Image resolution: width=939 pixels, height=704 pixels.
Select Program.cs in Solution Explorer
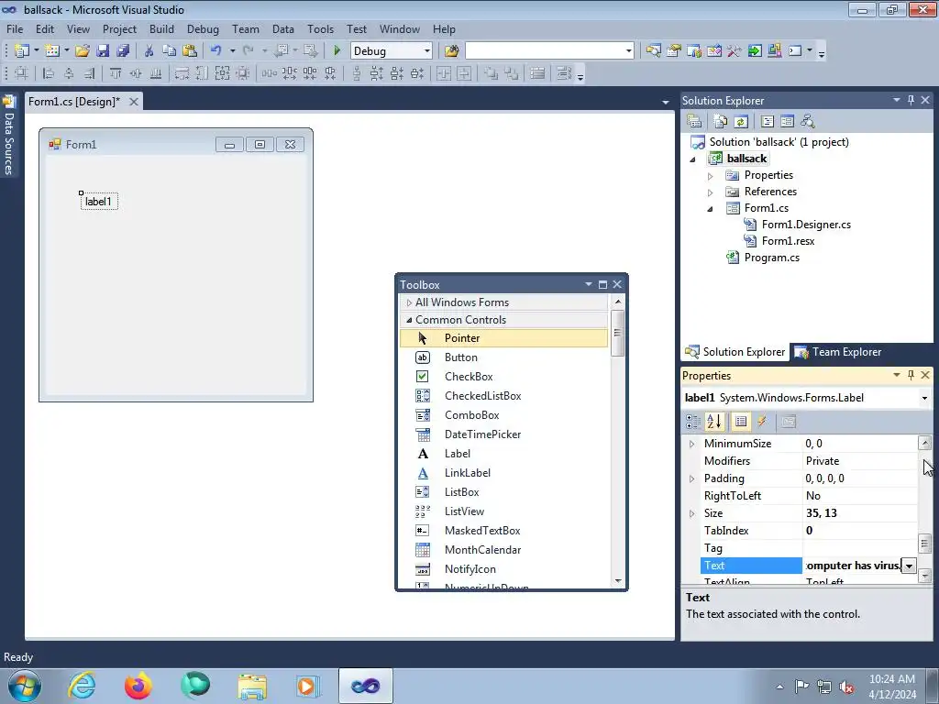[x=771, y=258]
